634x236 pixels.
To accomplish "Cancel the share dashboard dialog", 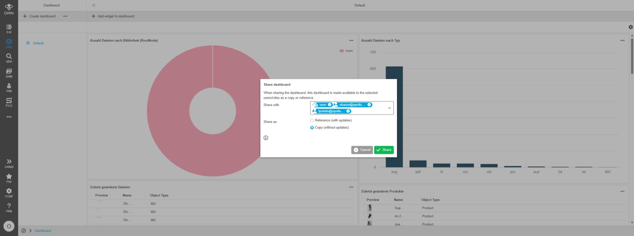I will point(362,150).
